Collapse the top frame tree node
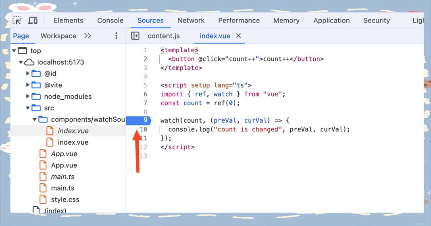The image size is (431, 226). (14, 51)
